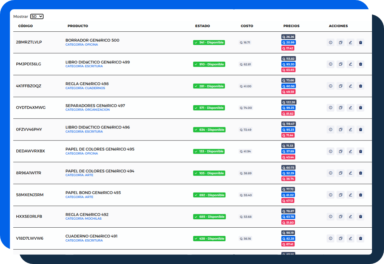Show info for REGLA GENÉRICO 492

(x=331, y=217)
